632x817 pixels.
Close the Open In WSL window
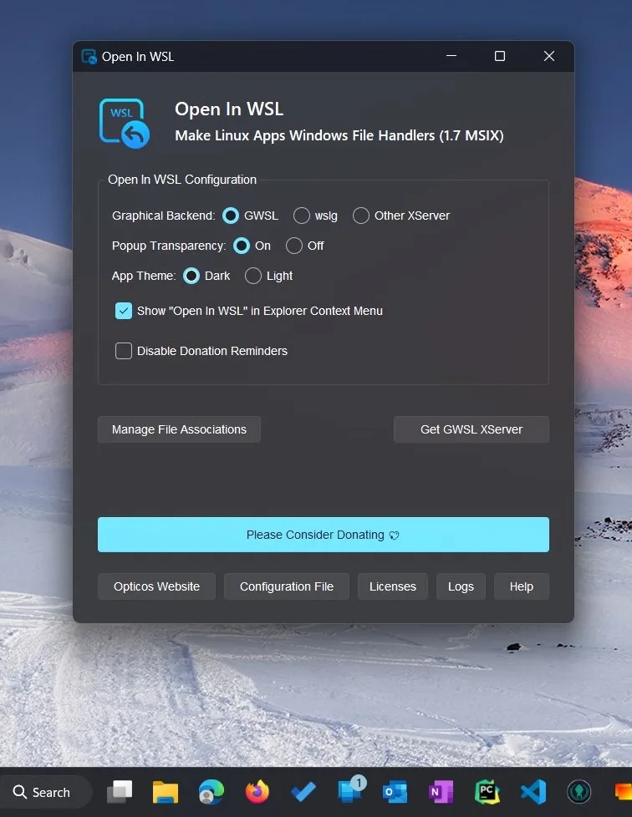coord(549,56)
